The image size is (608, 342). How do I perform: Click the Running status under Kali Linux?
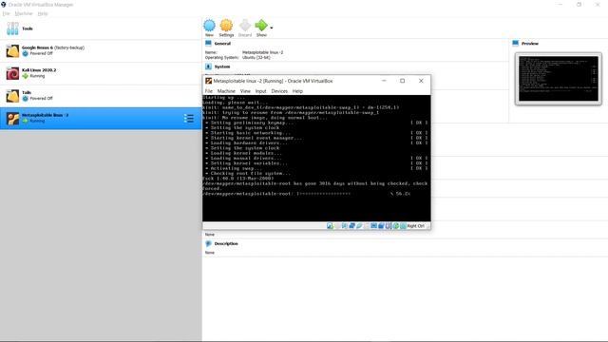(37, 76)
